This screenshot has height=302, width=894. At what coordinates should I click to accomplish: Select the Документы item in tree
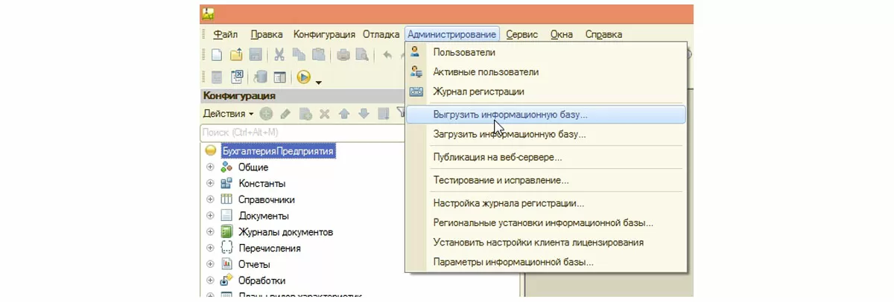(264, 216)
